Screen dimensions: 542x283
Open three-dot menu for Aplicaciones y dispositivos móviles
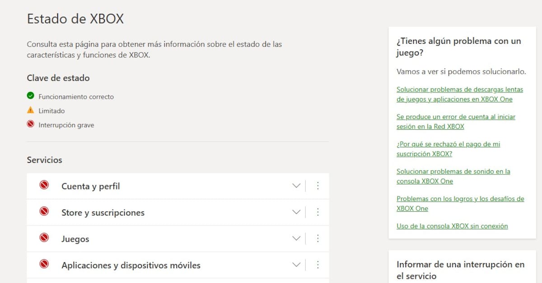coord(318,265)
